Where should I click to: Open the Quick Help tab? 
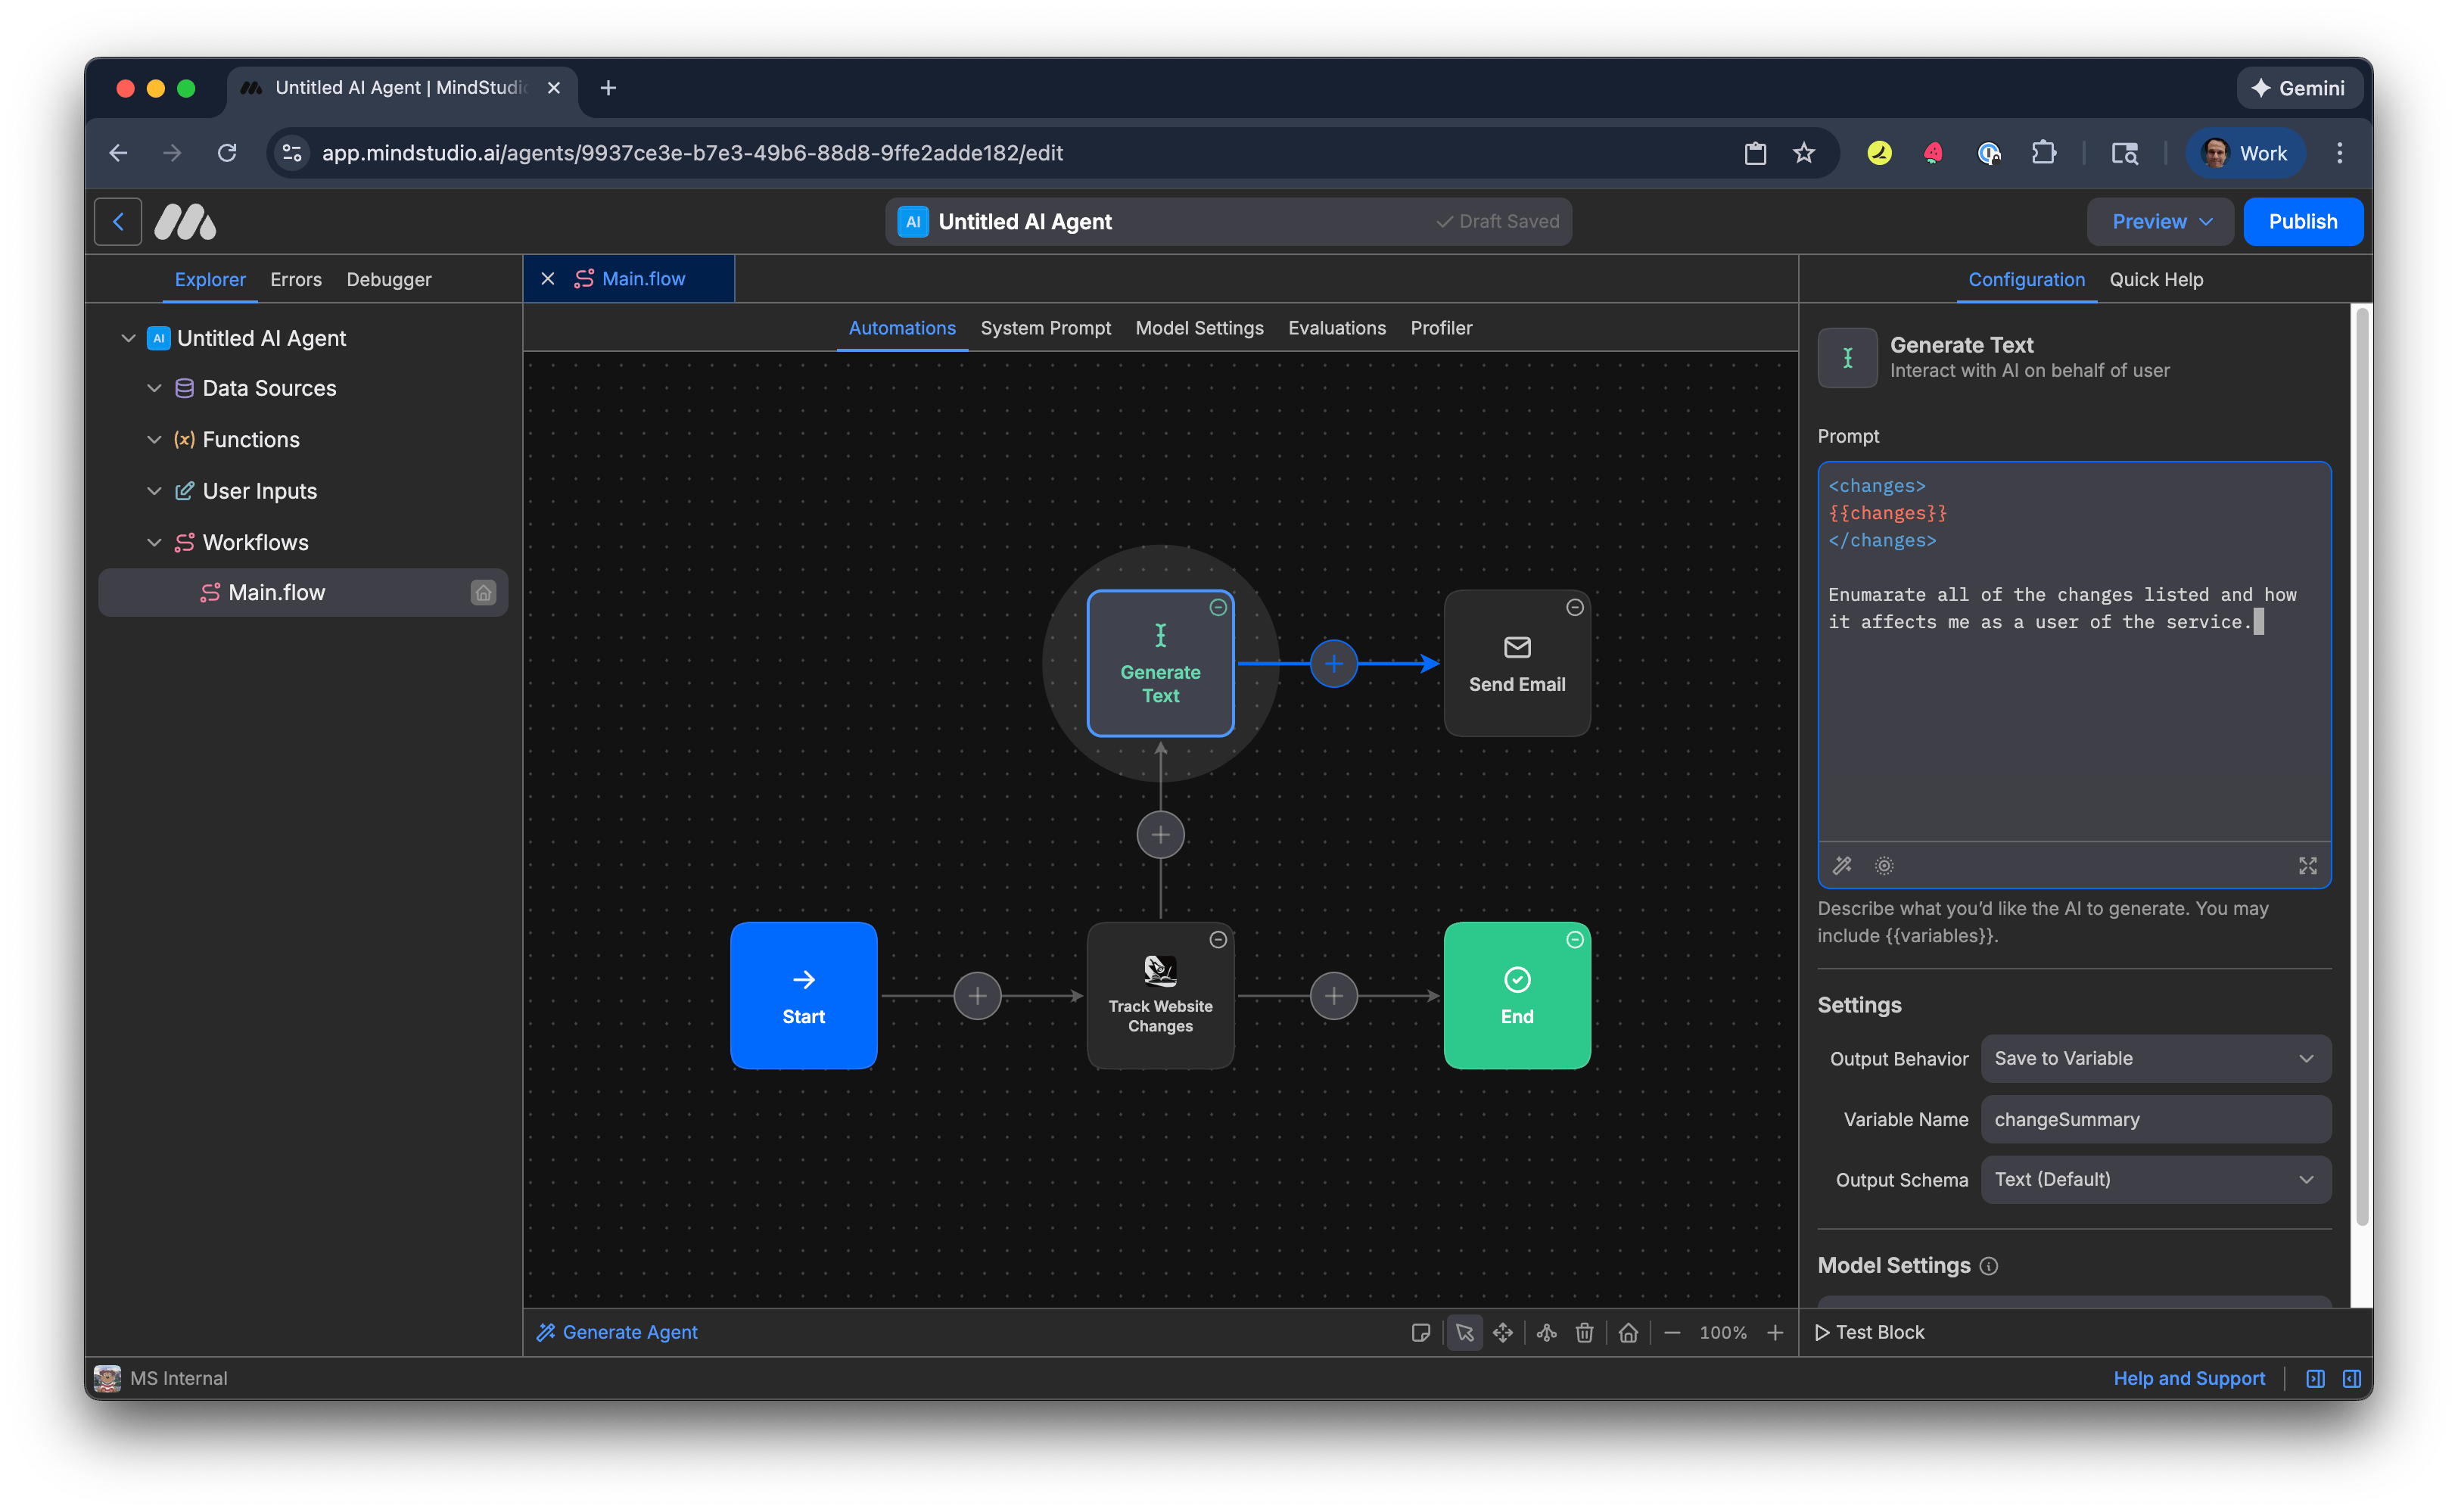(2156, 280)
